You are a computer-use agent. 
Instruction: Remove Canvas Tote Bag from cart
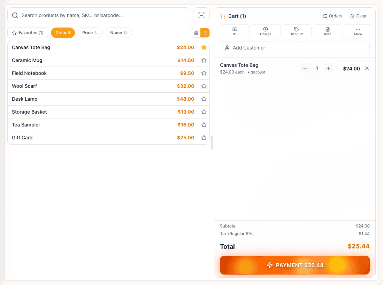click(367, 68)
